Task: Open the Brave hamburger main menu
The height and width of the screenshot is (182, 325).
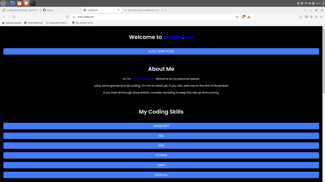Action: 321,17
